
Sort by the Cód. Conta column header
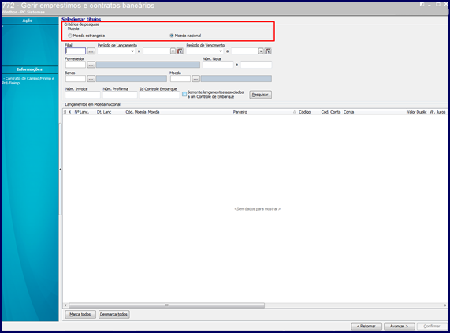coord(331,112)
